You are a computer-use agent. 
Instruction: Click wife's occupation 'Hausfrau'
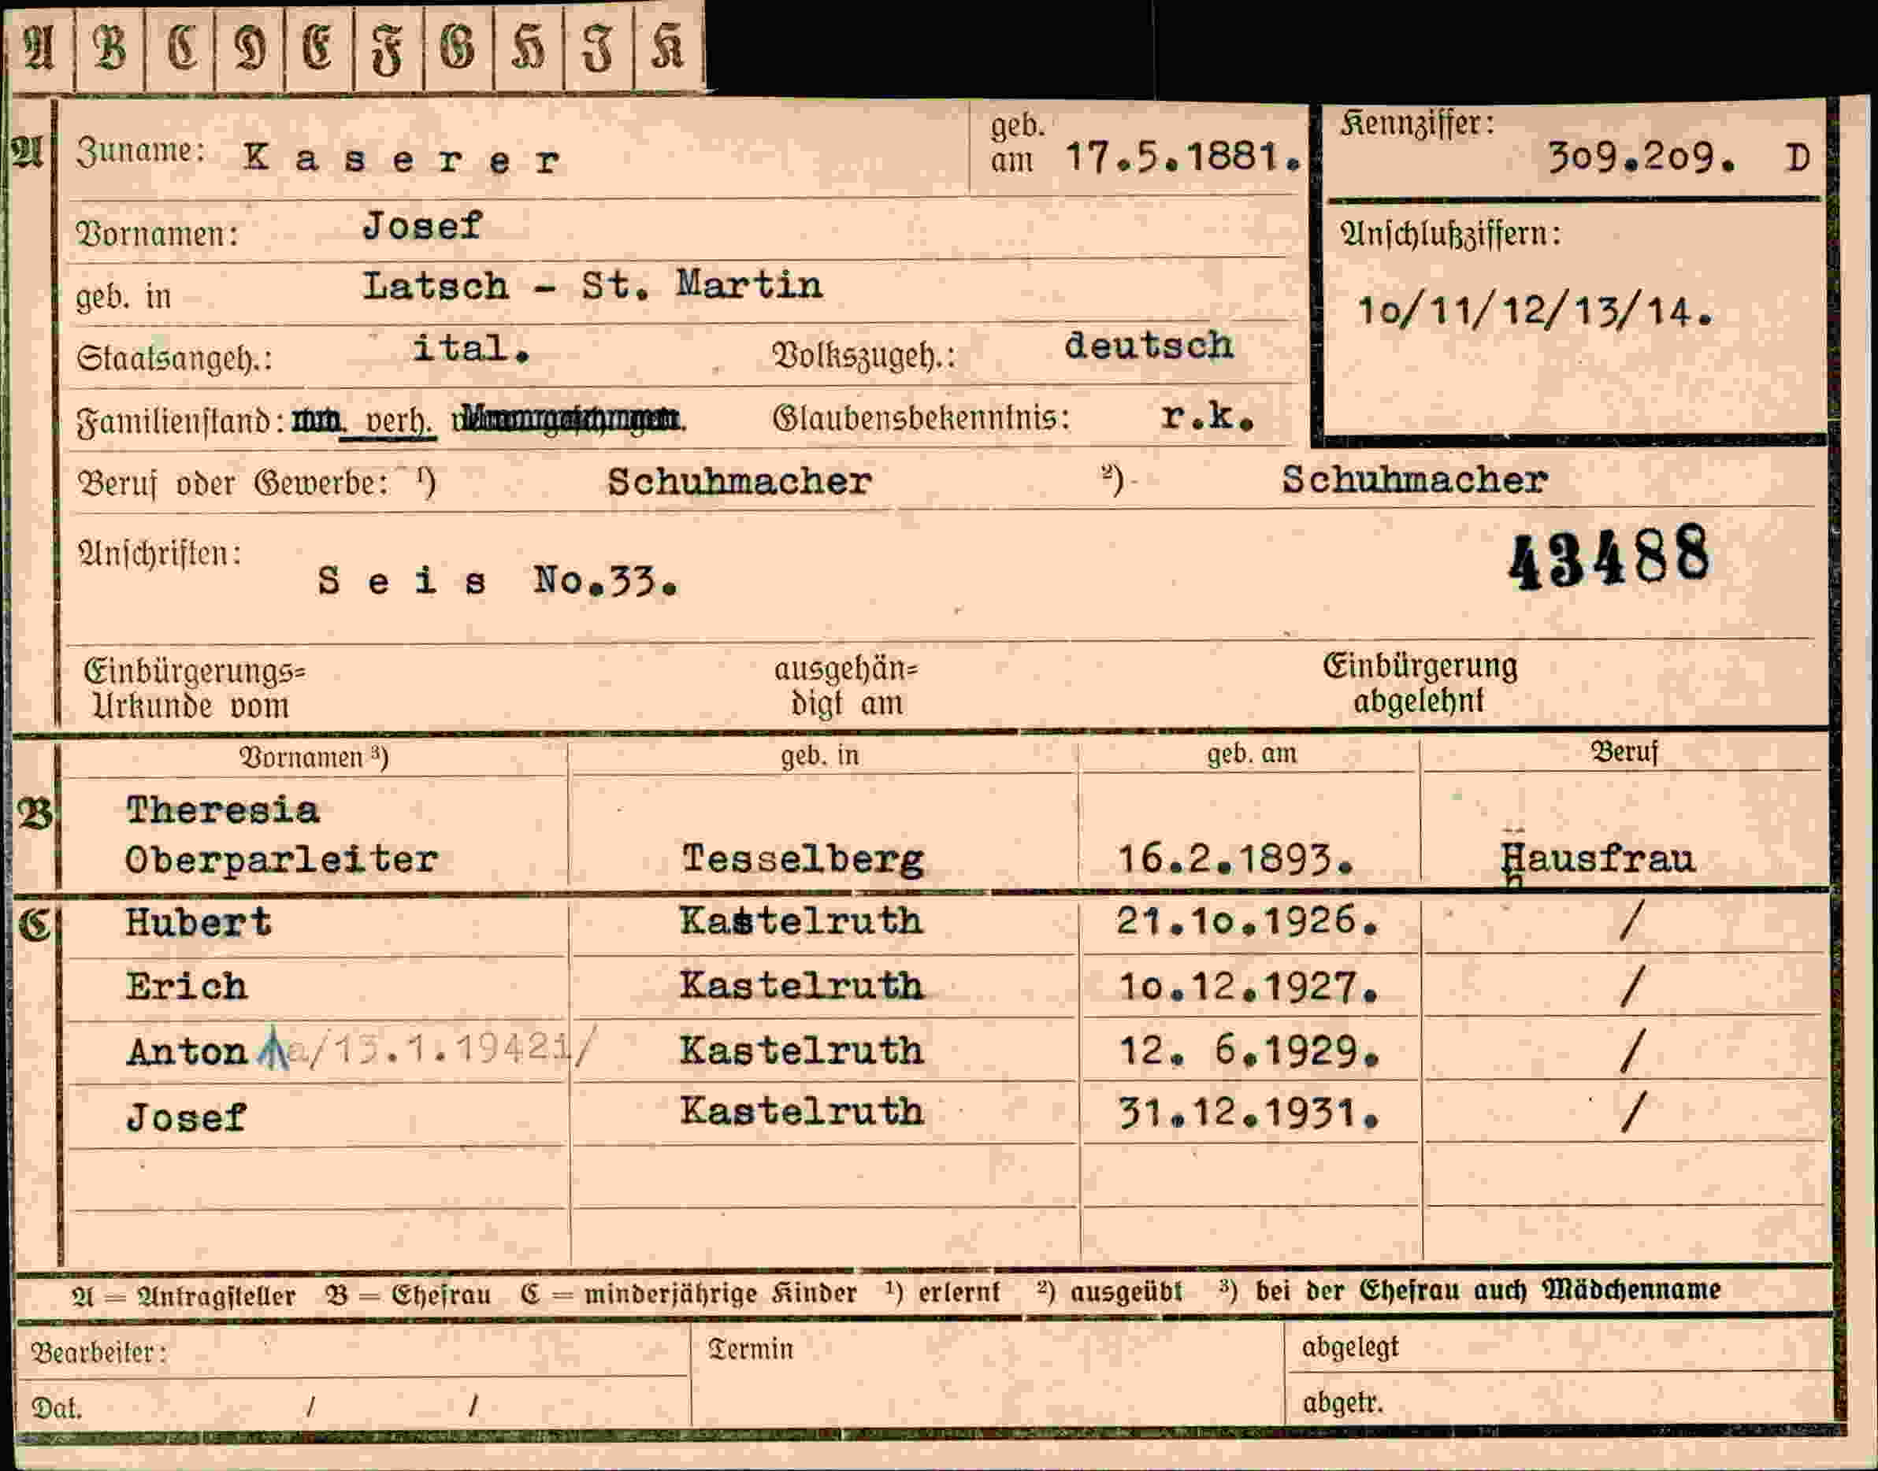point(1597,858)
